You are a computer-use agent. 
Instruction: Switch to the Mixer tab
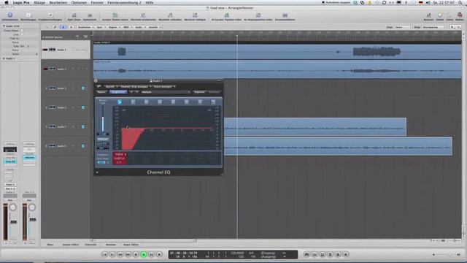pyautogui.click(x=50, y=245)
